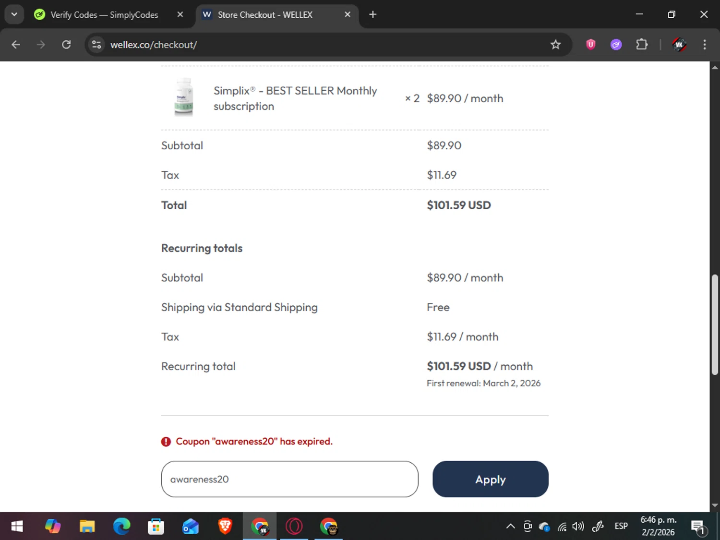Click the ESP language indicator
This screenshot has height=540, width=720.
point(621,527)
